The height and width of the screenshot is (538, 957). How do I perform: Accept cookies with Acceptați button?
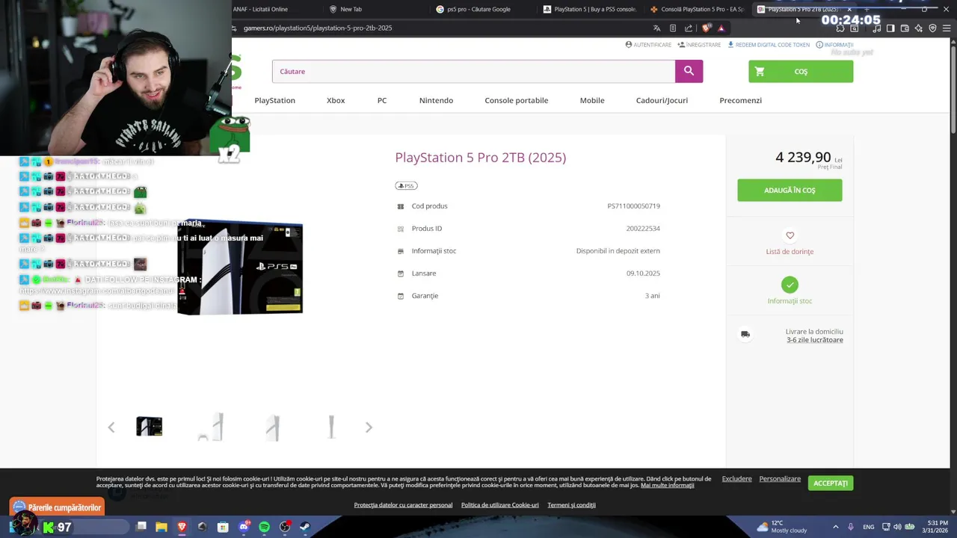point(831,483)
